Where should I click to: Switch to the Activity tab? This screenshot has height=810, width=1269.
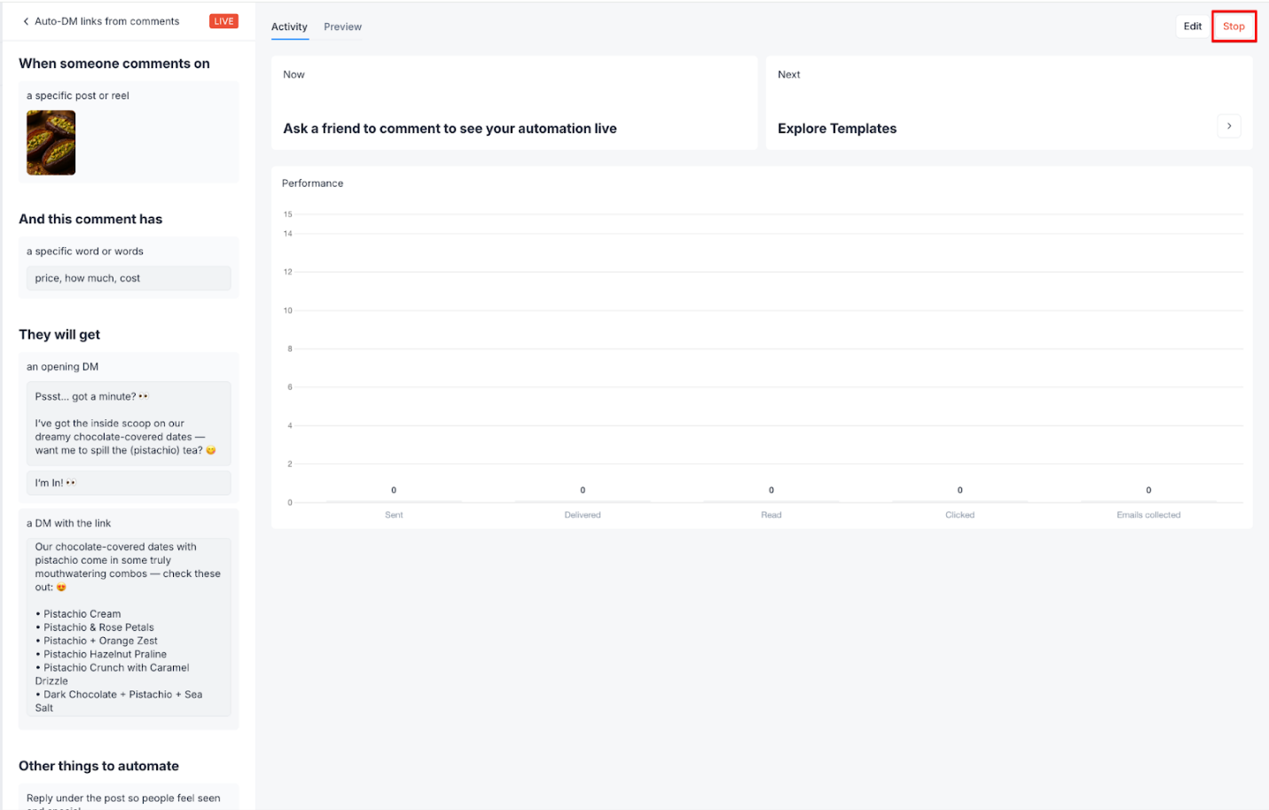(289, 27)
